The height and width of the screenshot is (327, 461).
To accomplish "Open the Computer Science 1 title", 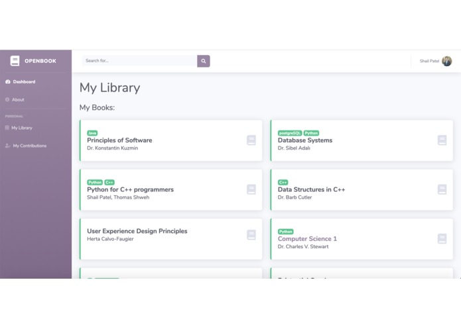I will (307, 239).
